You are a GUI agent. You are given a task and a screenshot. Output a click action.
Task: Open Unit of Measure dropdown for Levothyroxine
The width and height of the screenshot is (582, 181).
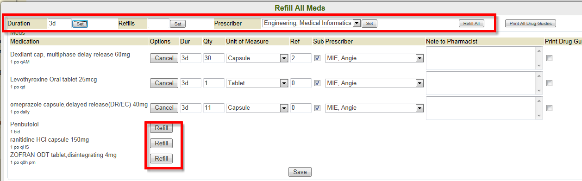click(x=257, y=83)
